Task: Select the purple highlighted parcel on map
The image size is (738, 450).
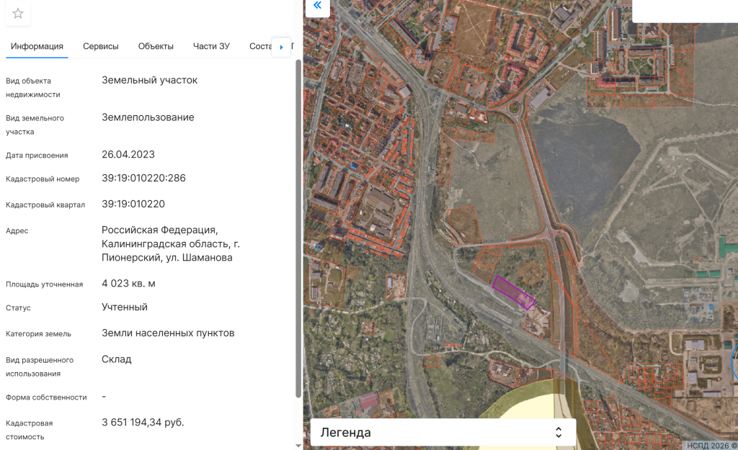Action: pyautogui.click(x=514, y=292)
